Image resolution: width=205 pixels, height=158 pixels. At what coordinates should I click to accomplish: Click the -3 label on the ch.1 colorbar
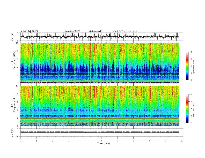[191, 52]
